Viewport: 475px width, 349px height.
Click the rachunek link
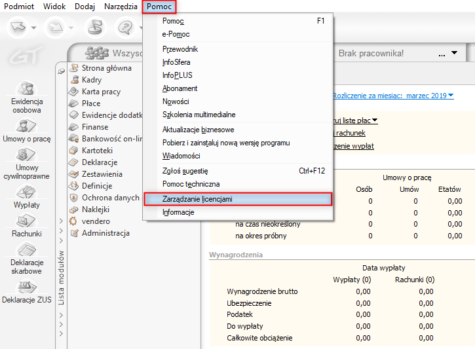[350, 133]
